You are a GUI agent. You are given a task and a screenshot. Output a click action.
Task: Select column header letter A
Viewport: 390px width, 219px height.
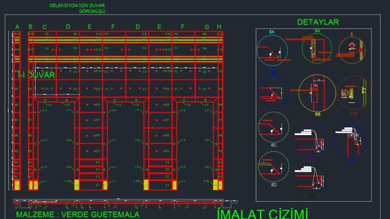click(17, 27)
